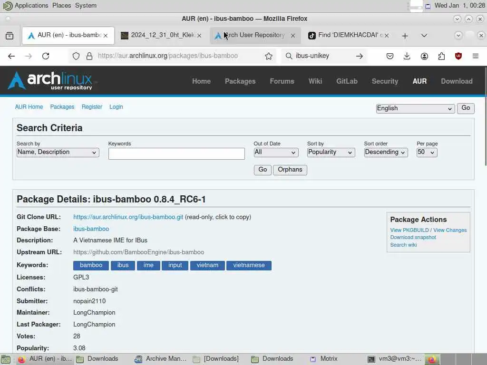Open the MATE menu icon beside Applications
Screen dimensions: 487x365
8,6
